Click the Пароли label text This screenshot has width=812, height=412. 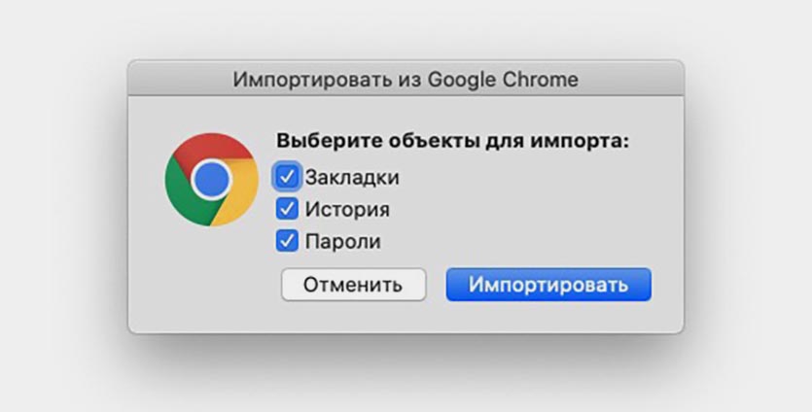pyautogui.click(x=342, y=241)
